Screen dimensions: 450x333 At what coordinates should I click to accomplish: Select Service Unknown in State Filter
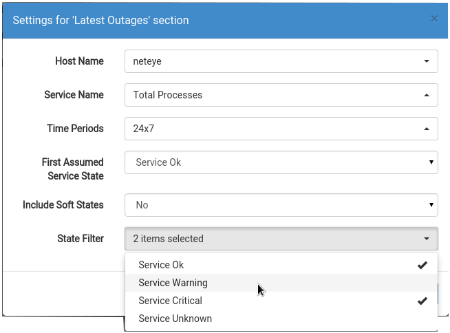(x=281, y=319)
